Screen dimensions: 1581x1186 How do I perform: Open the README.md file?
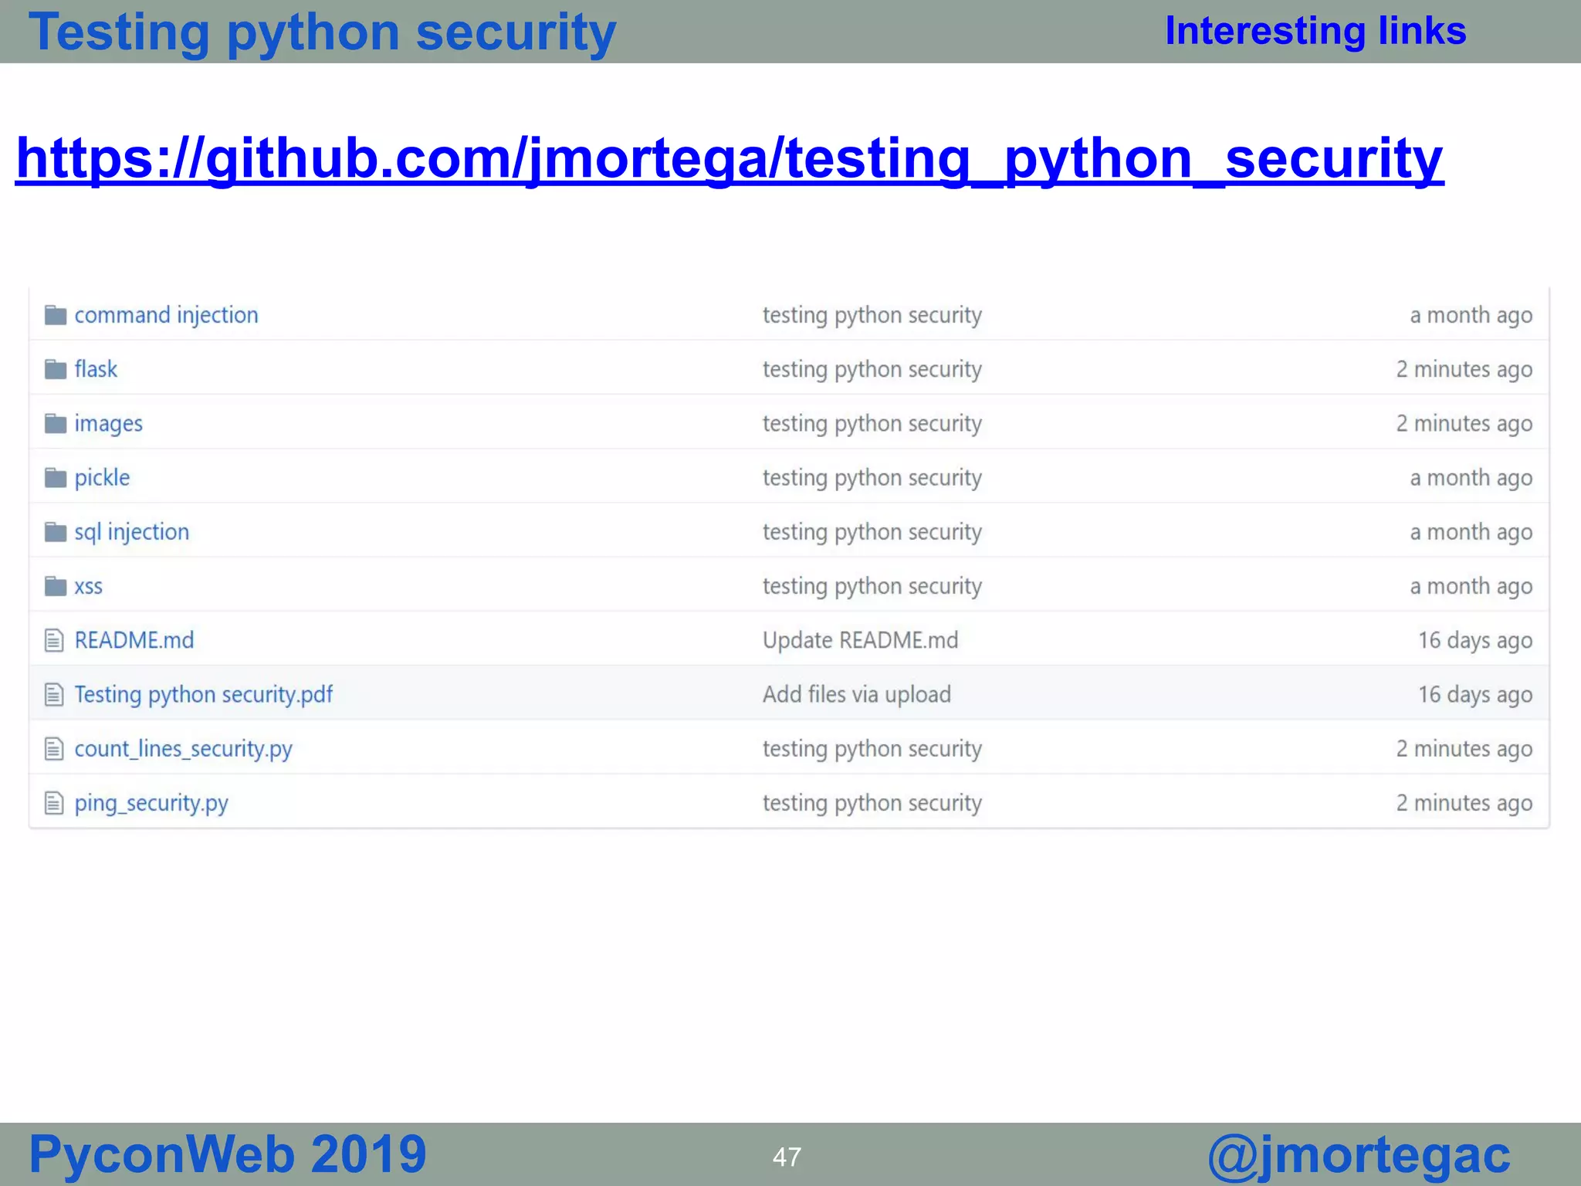[134, 640]
